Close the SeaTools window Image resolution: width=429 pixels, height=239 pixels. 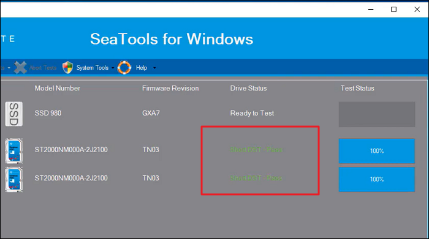417,9
